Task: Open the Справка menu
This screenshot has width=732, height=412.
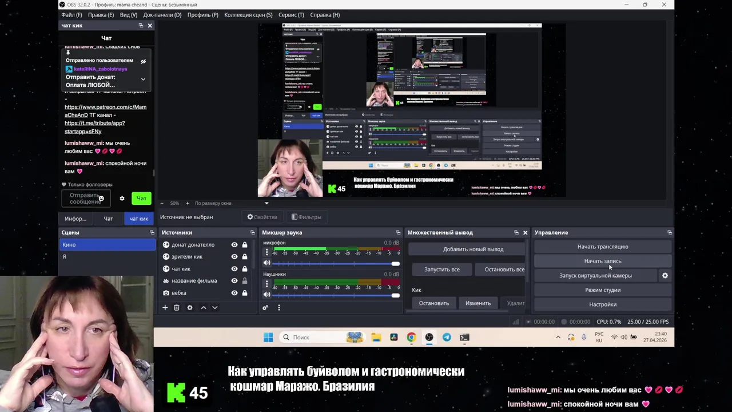Action: 325,14
